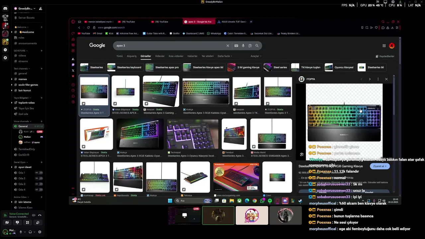This screenshot has width=425, height=239.
Task: Switch to the Görseller search tab
Action: click(145, 56)
